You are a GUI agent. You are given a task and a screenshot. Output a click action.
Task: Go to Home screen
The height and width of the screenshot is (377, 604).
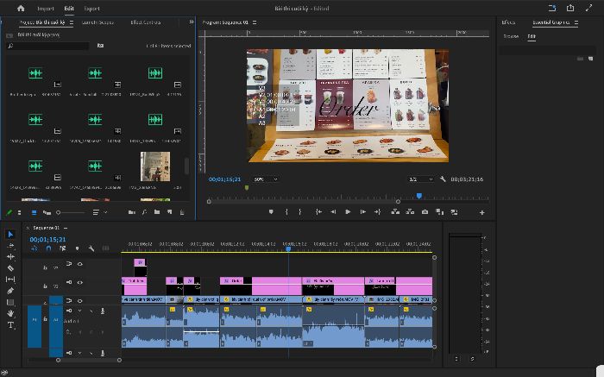21,8
